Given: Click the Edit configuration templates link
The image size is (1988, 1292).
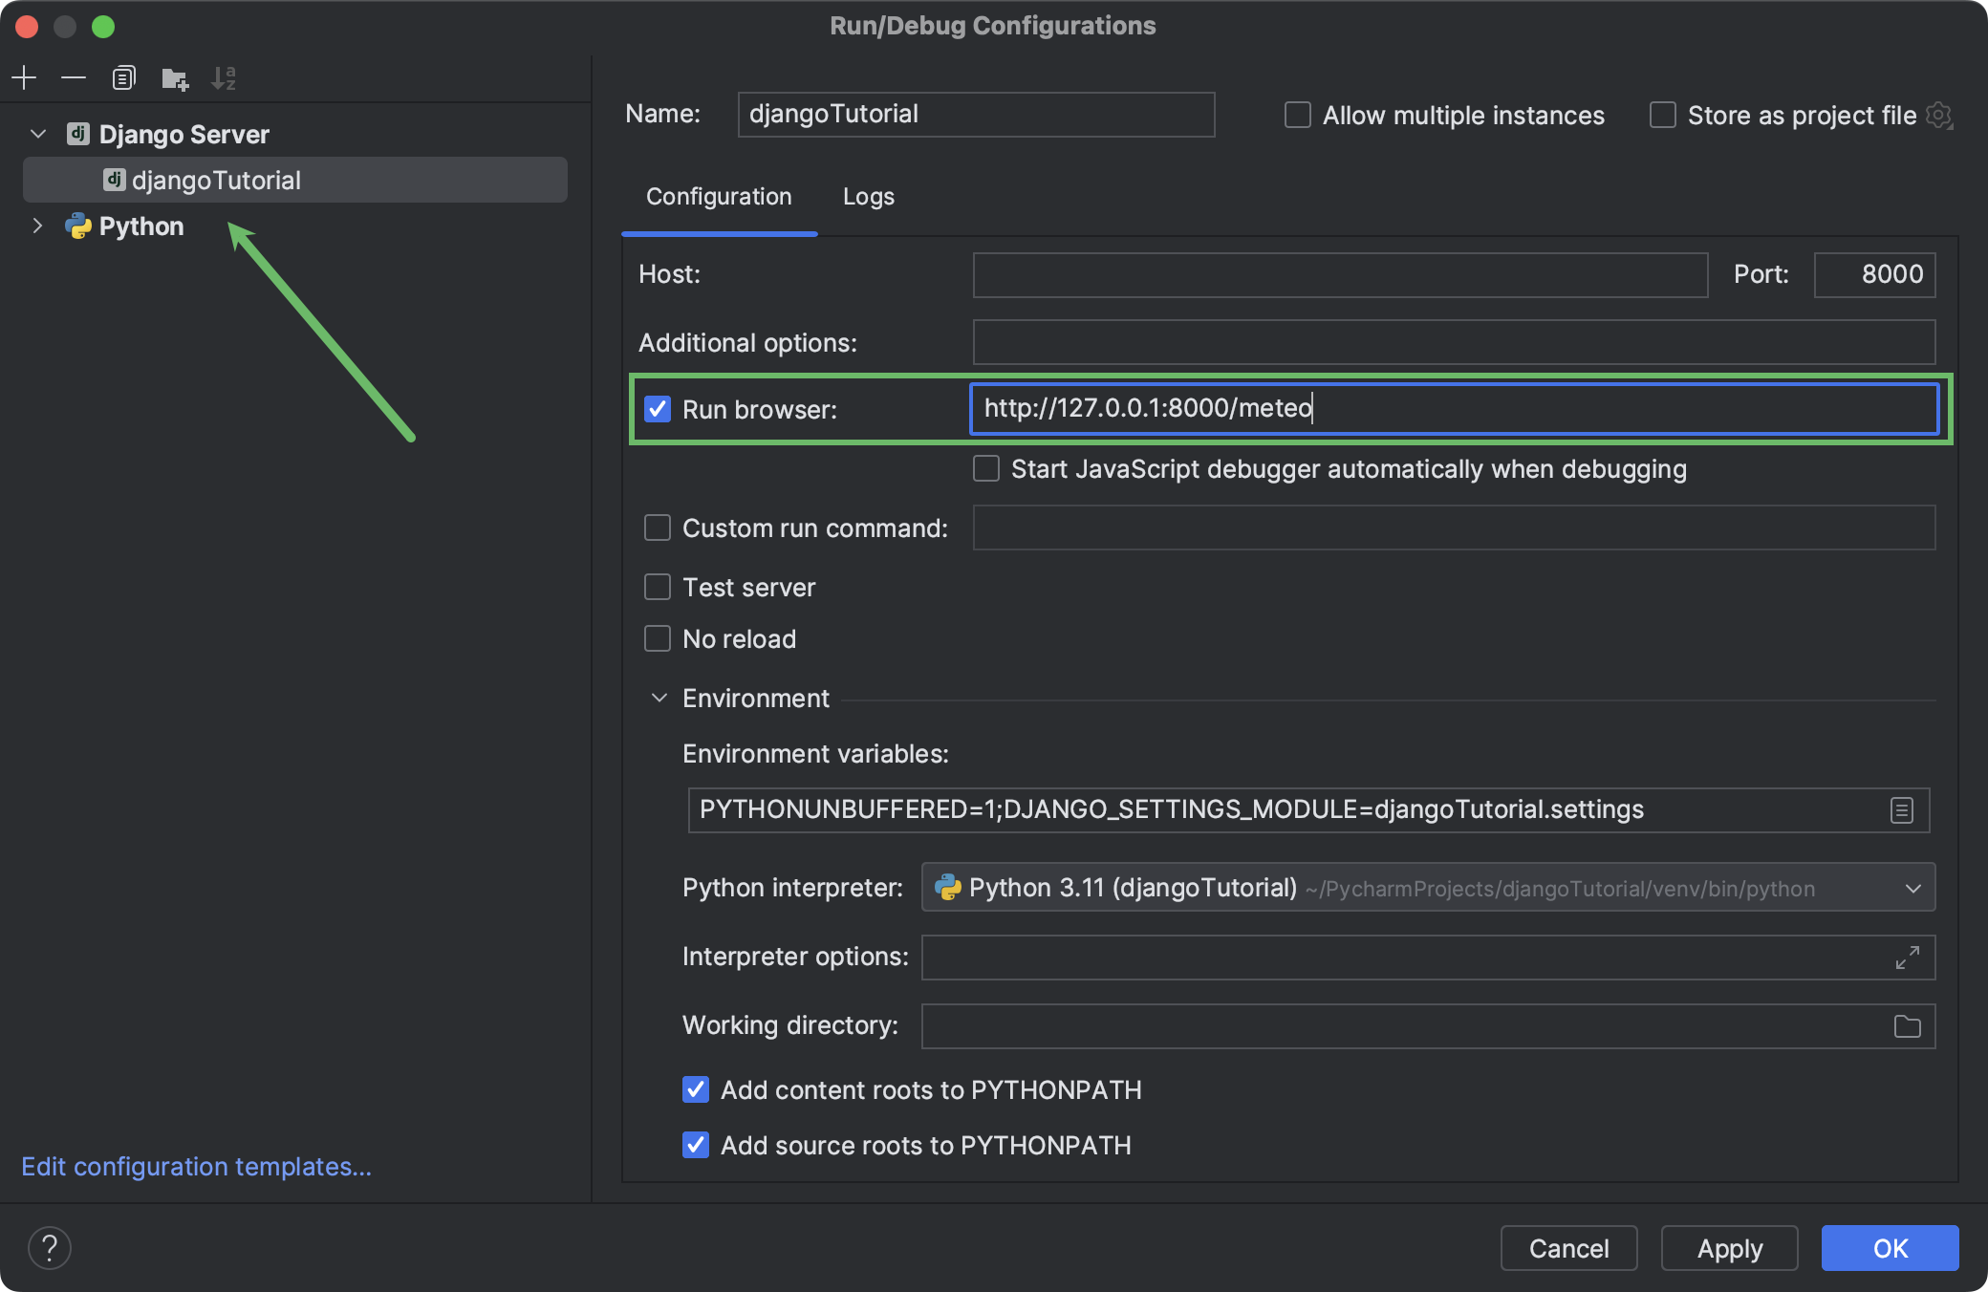Looking at the screenshot, I should coord(200,1165).
